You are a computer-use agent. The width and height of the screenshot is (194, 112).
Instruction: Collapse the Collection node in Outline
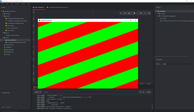click(x=156, y=11)
